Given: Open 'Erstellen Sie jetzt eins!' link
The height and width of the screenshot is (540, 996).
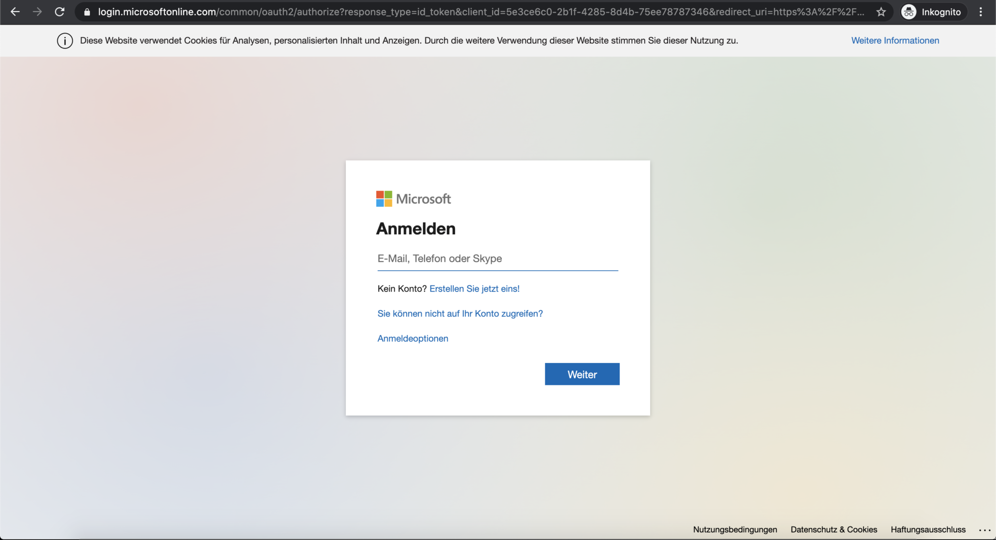Looking at the screenshot, I should tap(474, 289).
